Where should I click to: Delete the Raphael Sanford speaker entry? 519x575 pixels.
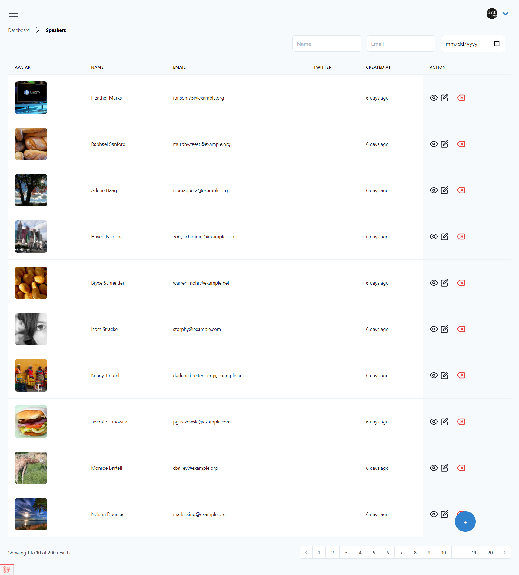click(461, 144)
